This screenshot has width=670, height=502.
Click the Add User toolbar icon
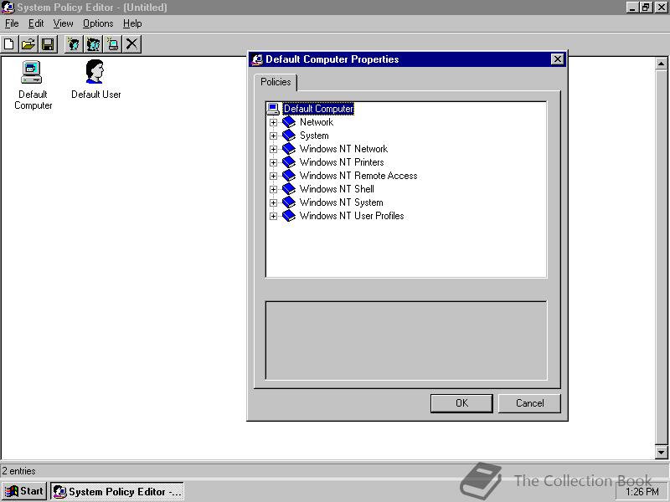click(74, 44)
